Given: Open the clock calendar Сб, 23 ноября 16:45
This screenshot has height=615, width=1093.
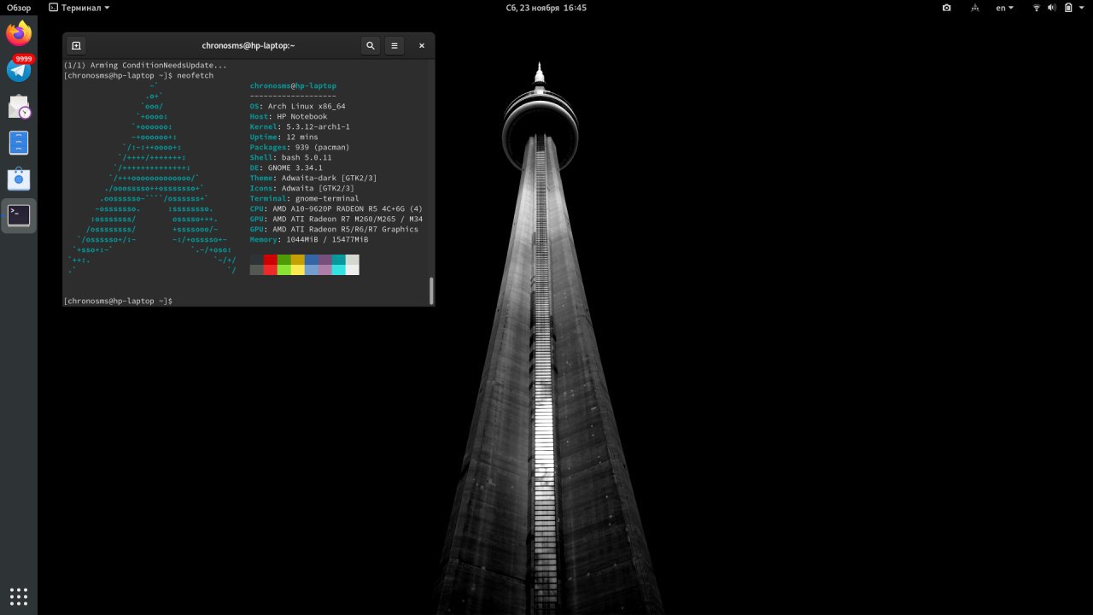Looking at the screenshot, I should [x=546, y=8].
